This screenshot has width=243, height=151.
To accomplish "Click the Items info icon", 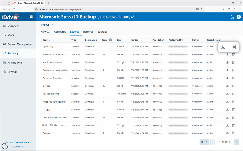I will [110, 40].
